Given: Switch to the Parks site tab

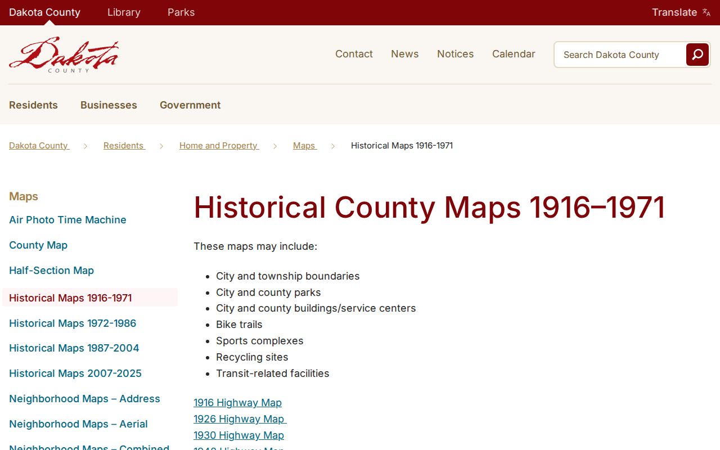Looking at the screenshot, I should pyautogui.click(x=181, y=12).
